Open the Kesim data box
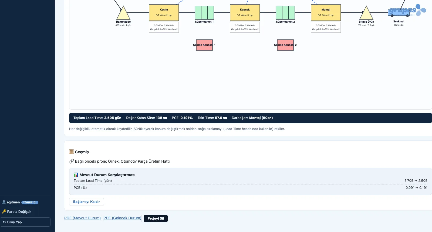This screenshot has height=232, width=432. tap(164, 27)
